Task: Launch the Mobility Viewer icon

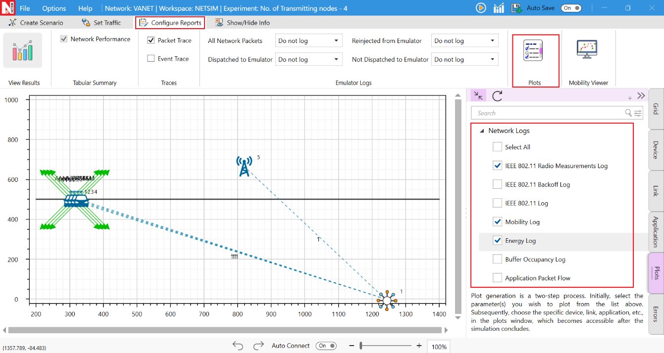Action: coord(587,50)
